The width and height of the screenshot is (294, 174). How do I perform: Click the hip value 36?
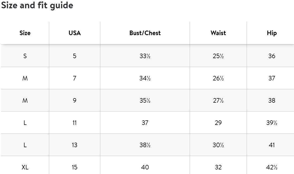tap(272, 56)
